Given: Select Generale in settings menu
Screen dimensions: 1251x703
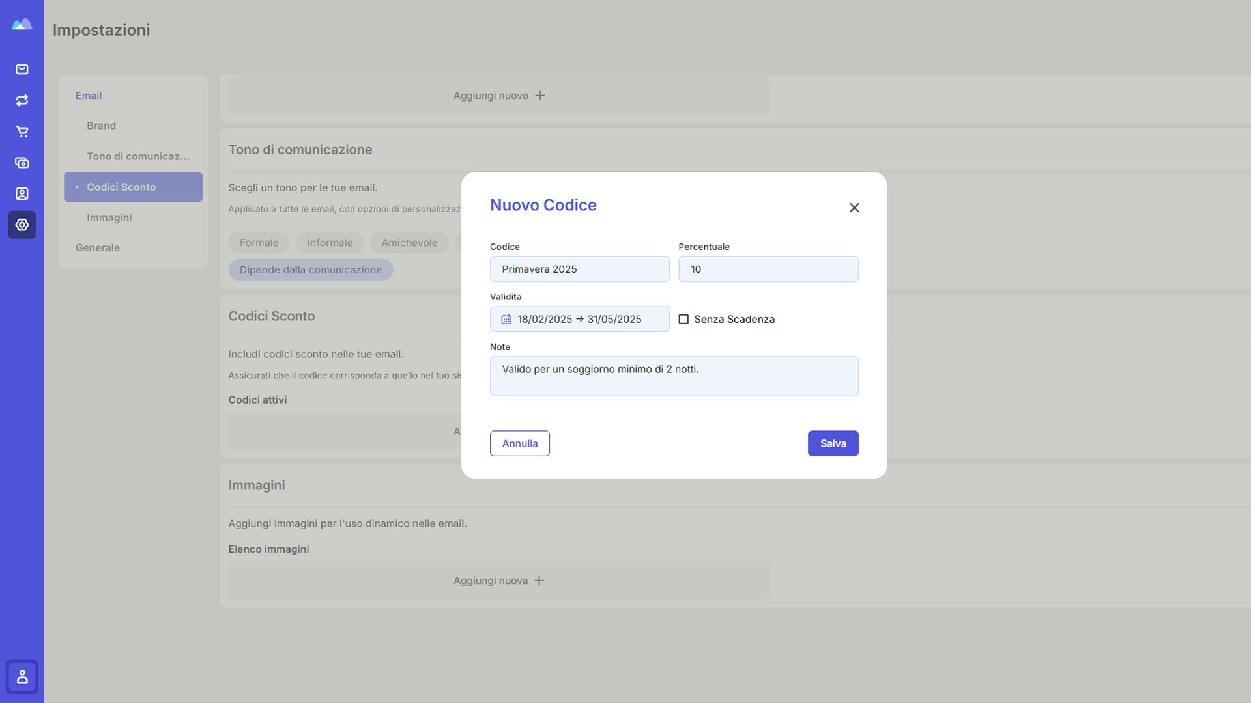Looking at the screenshot, I should [x=97, y=247].
